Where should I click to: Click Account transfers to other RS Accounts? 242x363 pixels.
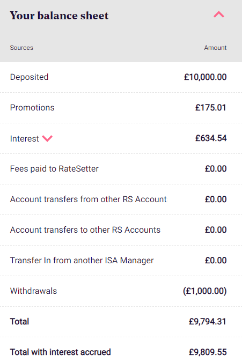[x=85, y=230]
